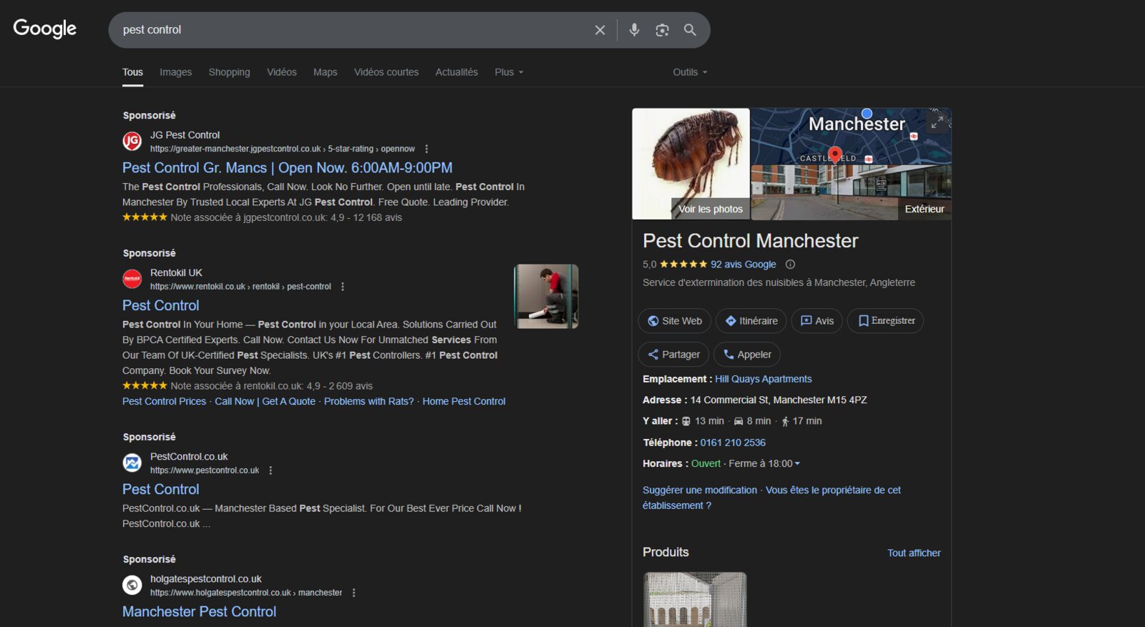Open flea photo Voir les photos
The height and width of the screenshot is (627, 1145).
(691, 164)
